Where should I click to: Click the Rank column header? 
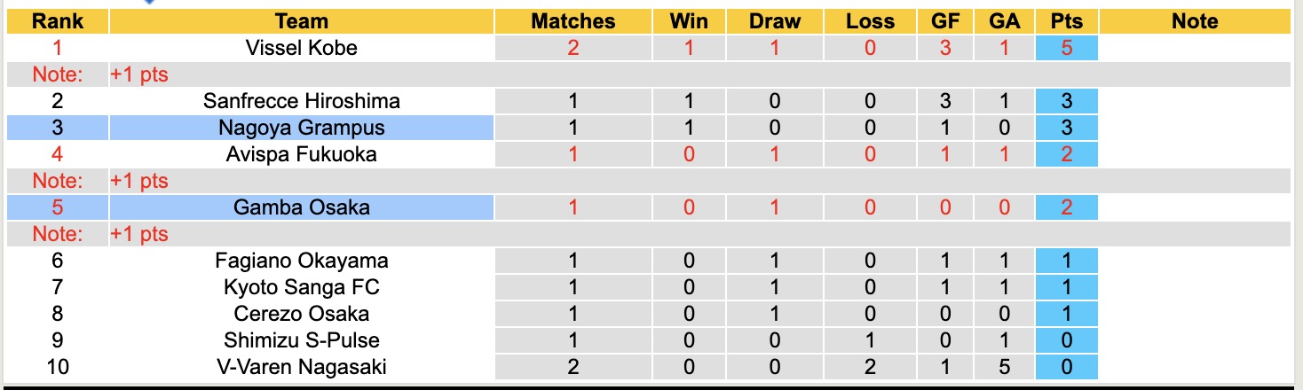pyautogui.click(x=57, y=21)
